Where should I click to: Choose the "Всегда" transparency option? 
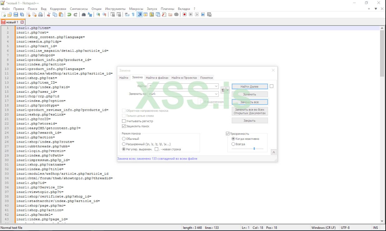233,144
